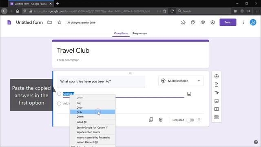Choose Inspect Element from the context menu

(x=93, y=142)
